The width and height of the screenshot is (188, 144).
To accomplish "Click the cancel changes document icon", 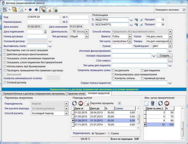I will coord(49,10).
